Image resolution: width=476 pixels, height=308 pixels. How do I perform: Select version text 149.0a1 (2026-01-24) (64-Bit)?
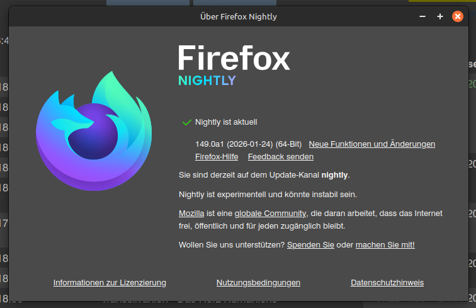[248, 144]
